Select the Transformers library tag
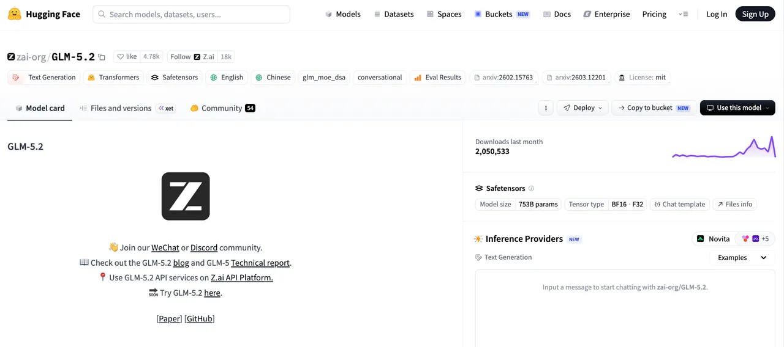Viewport: 784px width, 347px height. pos(113,78)
